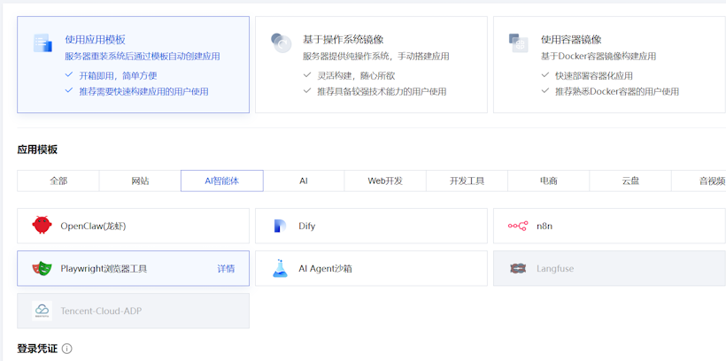The image size is (726, 361).
Task: Select the 使用容器镜像 option card
Action: (x=609, y=65)
